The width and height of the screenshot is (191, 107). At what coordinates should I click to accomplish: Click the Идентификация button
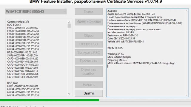coord(89,22)
